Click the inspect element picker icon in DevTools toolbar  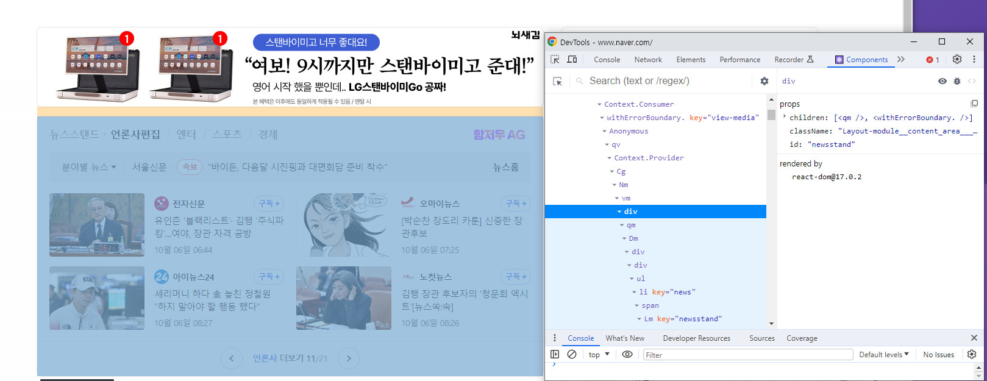555,60
